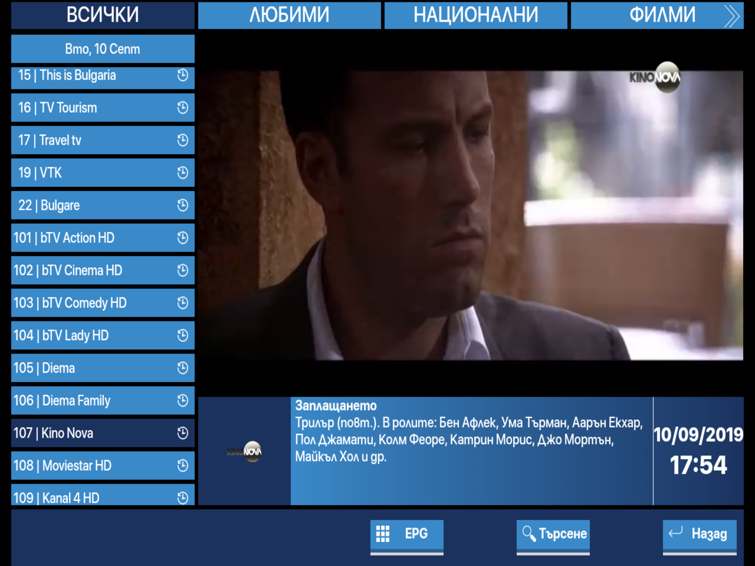This screenshot has height=566, width=755.
Task: Click the video preview of the movie
Action: [x=470, y=215]
